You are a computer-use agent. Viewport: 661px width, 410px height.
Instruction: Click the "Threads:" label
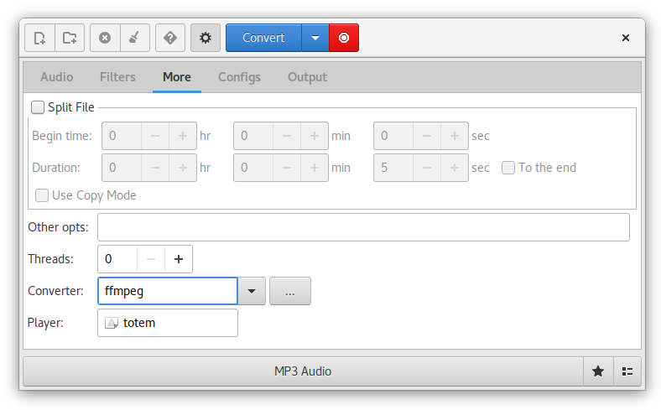[x=50, y=259]
